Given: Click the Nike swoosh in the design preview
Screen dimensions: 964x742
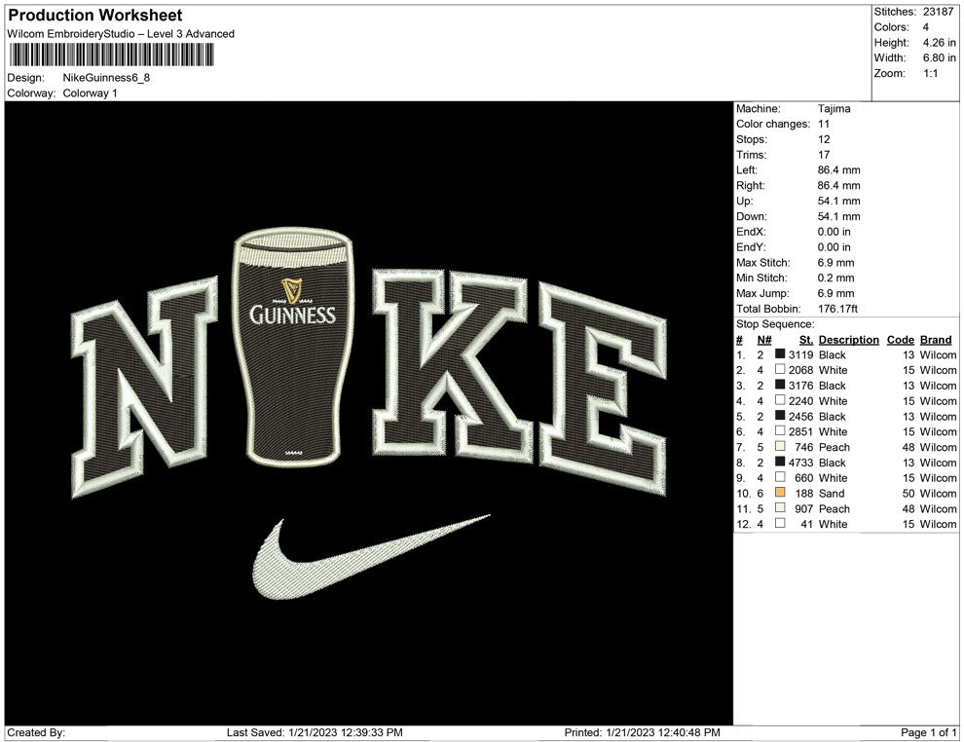Looking at the screenshot, I should click(371, 557).
